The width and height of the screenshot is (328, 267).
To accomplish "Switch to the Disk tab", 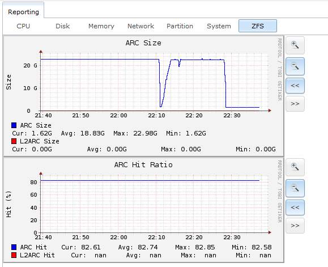I will [62, 26].
